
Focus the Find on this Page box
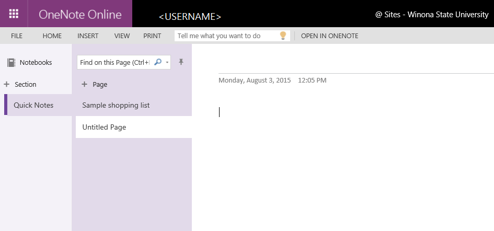pyautogui.click(x=115, y=63)
